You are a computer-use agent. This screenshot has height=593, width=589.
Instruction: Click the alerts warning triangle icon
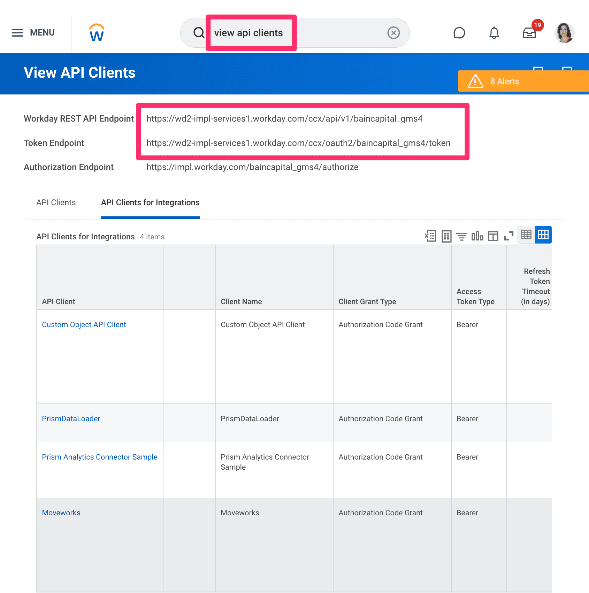(475, 81)
